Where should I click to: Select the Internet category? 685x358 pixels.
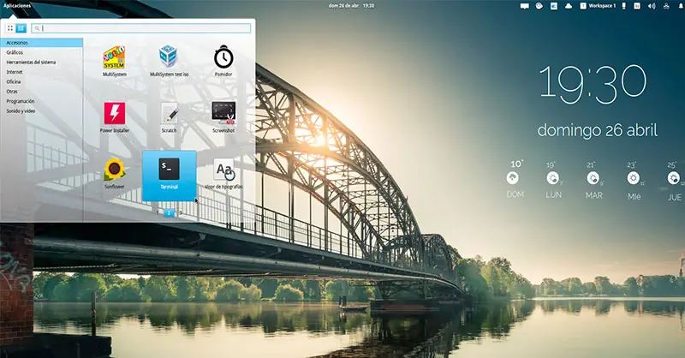click(41, 72)
